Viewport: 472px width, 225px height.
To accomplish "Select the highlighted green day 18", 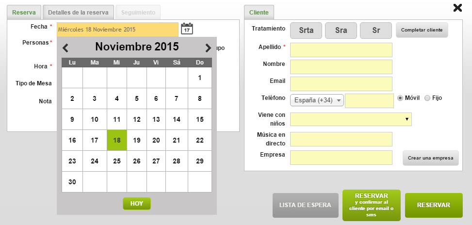I will (x=117, y=140).
